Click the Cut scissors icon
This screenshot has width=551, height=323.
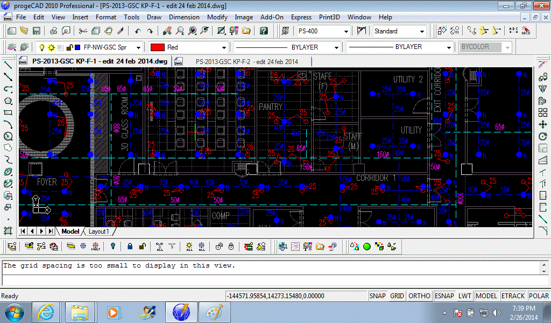point(83,31)
